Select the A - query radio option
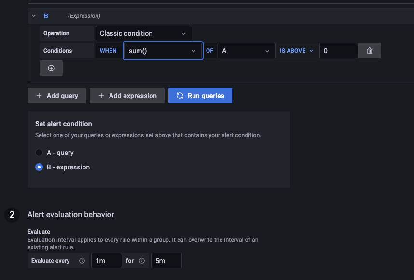414x280 pixels. point(39,153)
